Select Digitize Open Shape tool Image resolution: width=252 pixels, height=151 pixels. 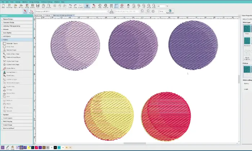pyautogui.click(x=11, y=61)
